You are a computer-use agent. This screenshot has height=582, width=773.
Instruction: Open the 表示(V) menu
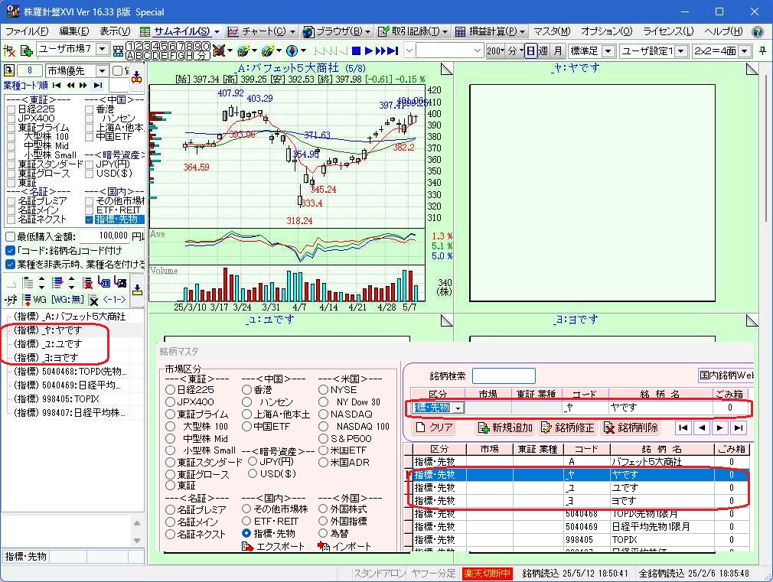[115, 31]
